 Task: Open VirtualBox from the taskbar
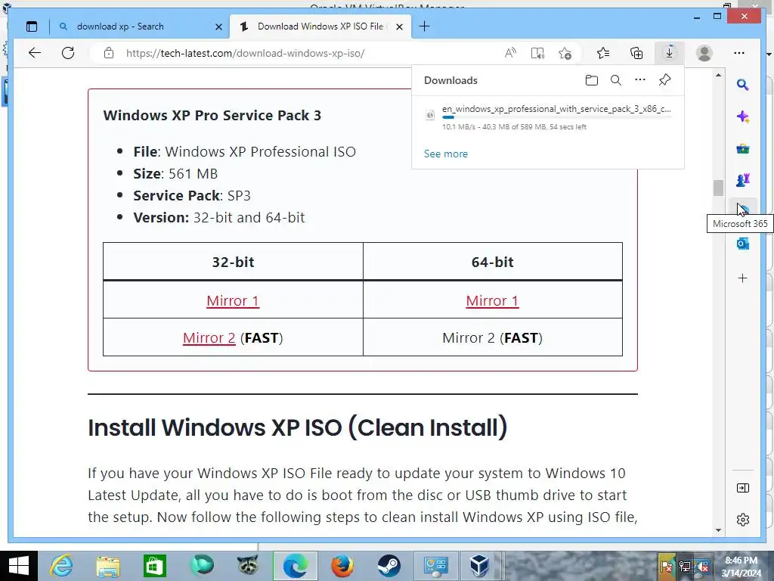(479, 566)
